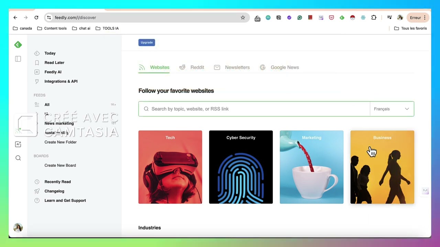Click the 'Off' extension icon
440x247 pixels.
click(x=257, y=18)
